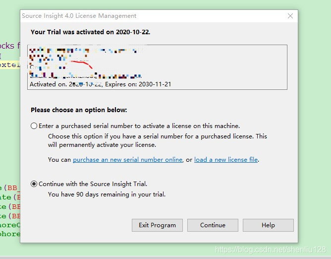Open the load a new license file link
This screenshot has height=259, width=331.
(226, 160)
